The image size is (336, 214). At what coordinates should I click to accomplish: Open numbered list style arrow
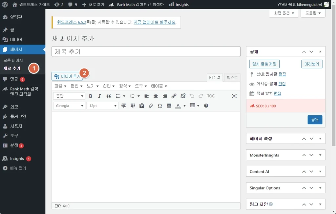pos(139,96)
